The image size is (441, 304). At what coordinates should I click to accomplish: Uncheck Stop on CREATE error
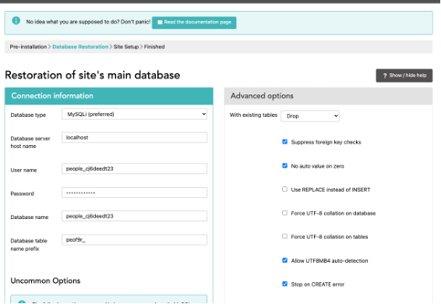pyautogui.click(x=285, y=284)
